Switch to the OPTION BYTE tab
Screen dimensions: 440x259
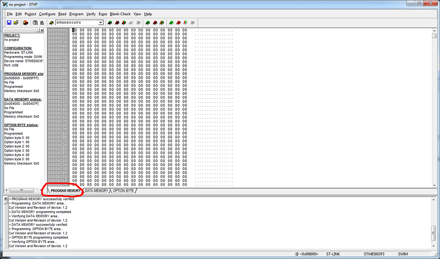123,191
